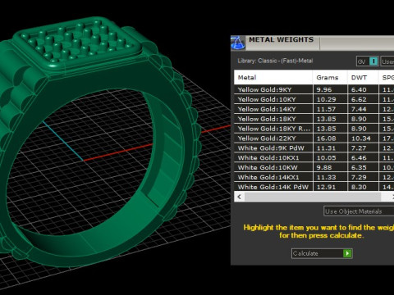This screenshot has height=295, width=394.
Task: Select the White Gold:10KX1 row
Action: pyautogui.click(x=314, y=158)
